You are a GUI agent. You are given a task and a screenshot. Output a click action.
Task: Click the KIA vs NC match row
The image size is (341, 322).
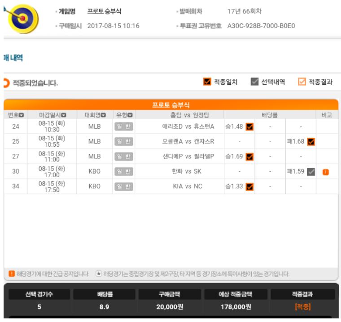coord(171,187)
